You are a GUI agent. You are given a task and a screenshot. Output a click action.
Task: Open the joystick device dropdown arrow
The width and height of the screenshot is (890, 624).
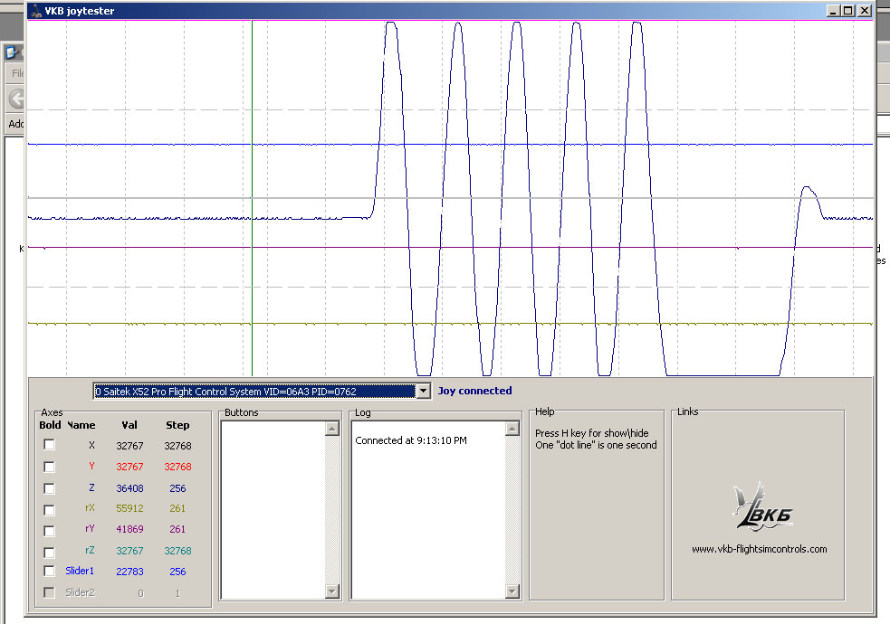[x=422, y=391]
